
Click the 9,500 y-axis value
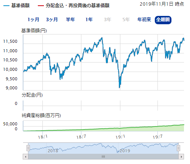[11, 79]
